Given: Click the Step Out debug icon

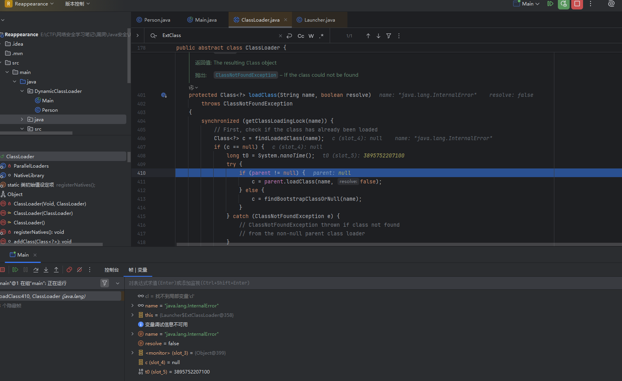Looking at the screenshot, I should coord(56,270).
